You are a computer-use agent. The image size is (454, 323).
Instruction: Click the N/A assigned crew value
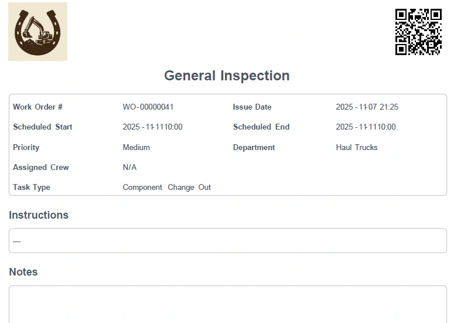point(129,167)
